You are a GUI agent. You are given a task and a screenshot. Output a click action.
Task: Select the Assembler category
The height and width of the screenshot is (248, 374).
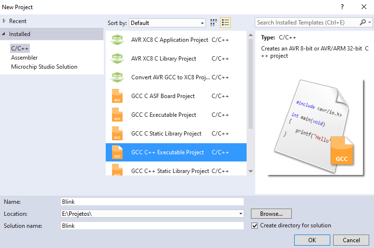click(25, 58)
